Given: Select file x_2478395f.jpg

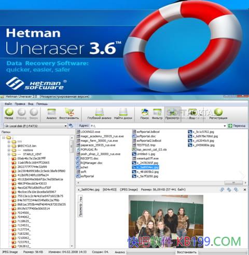Looking at the screenshot, I should pyautogui.click(x=147, y=163).
